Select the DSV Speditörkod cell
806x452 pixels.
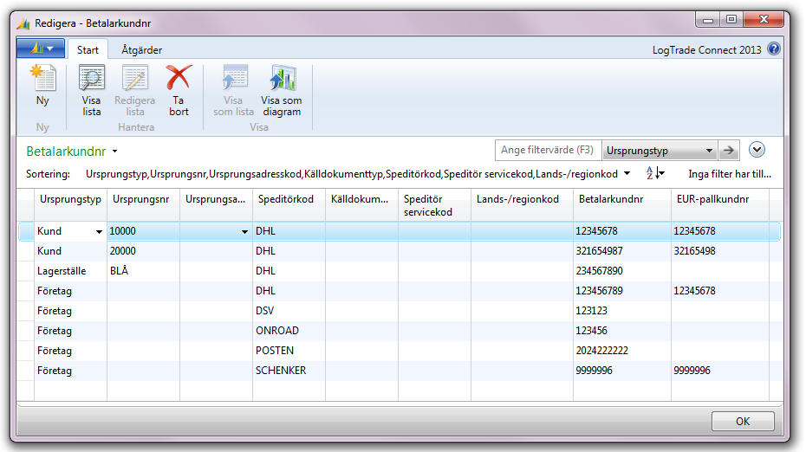[x=289, y=311]
